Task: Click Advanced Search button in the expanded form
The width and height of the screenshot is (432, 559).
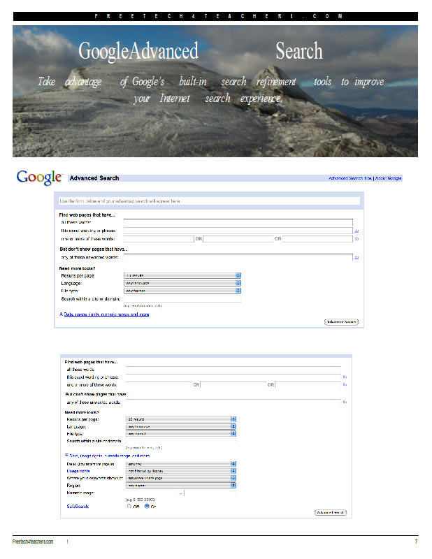Action: pos(331,512)
